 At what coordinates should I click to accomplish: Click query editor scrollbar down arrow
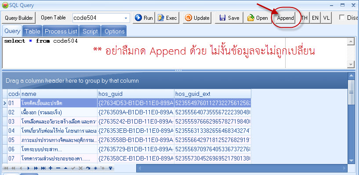click(x=351, y=64)
